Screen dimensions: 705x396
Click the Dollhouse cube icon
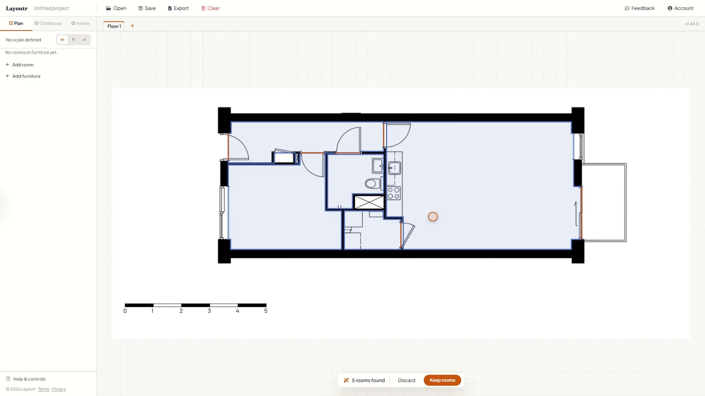[37, 23]
